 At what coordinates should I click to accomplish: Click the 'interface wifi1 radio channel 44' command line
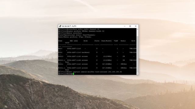79,29
